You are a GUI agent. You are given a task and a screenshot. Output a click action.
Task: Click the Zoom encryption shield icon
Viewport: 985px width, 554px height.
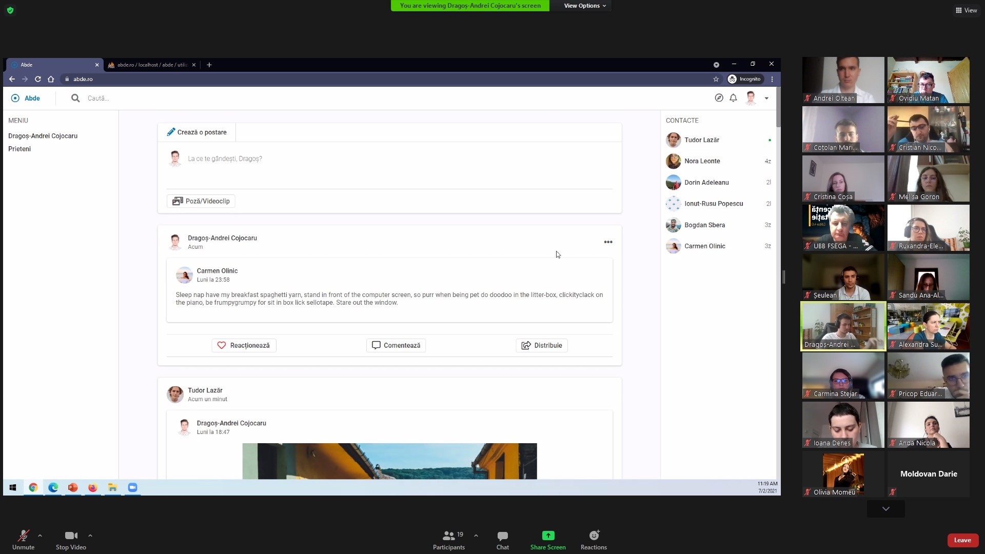tap(10, 10)
